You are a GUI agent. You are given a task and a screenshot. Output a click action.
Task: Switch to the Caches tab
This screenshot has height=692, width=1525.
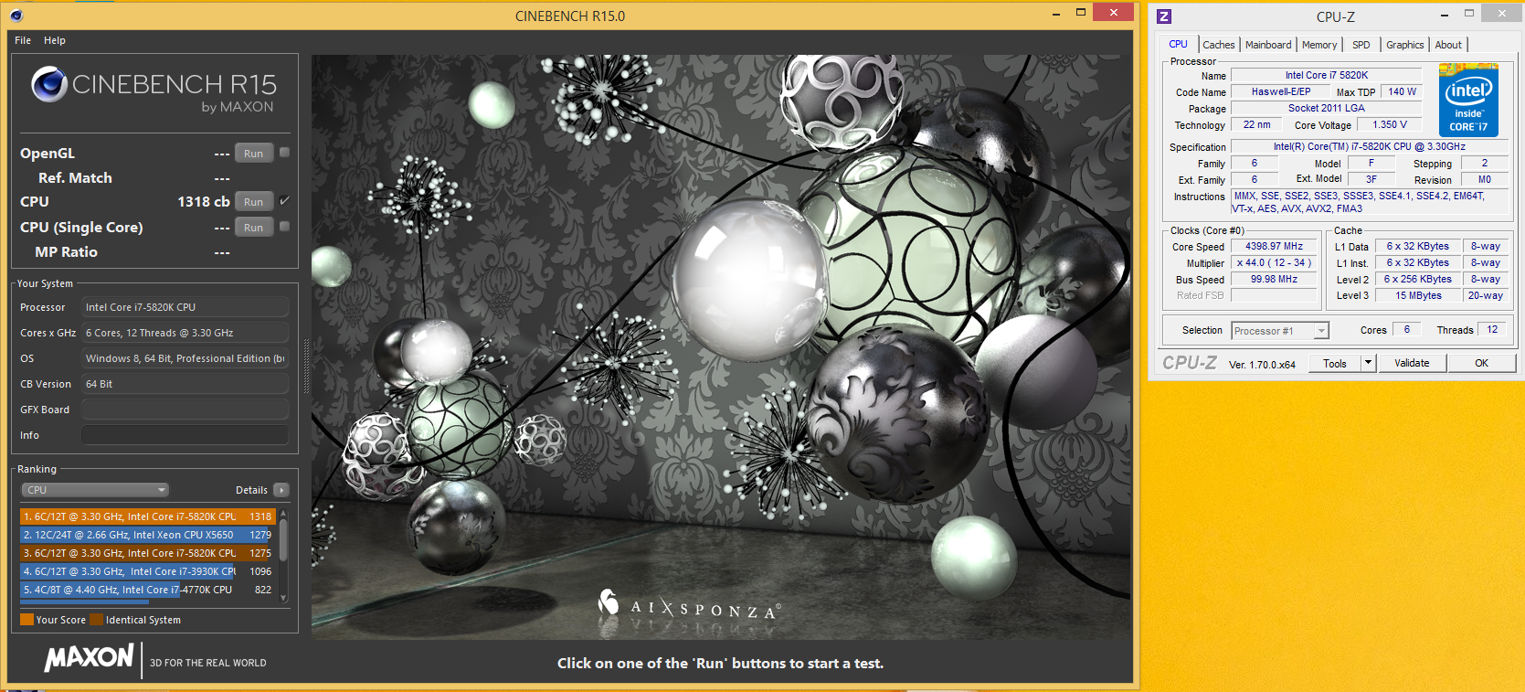tap(1219, 45)
